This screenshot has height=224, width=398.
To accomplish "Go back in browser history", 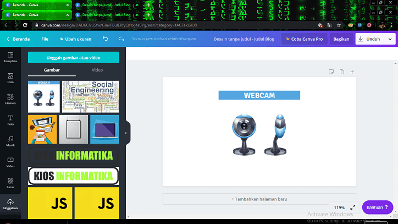I will (7, 25).
